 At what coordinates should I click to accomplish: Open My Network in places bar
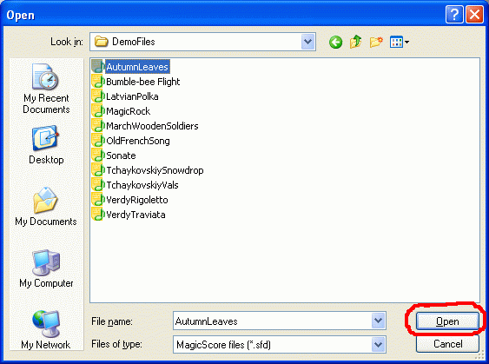click(46, 329)
